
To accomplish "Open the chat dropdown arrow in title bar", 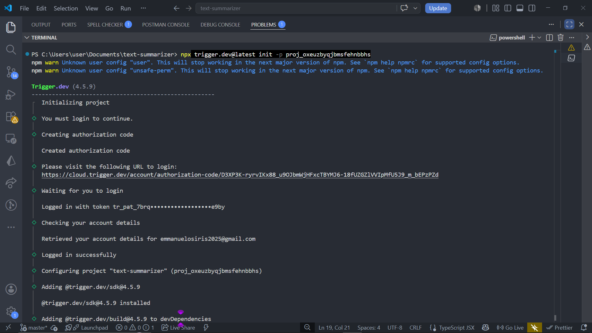I will tap(415, 8).
